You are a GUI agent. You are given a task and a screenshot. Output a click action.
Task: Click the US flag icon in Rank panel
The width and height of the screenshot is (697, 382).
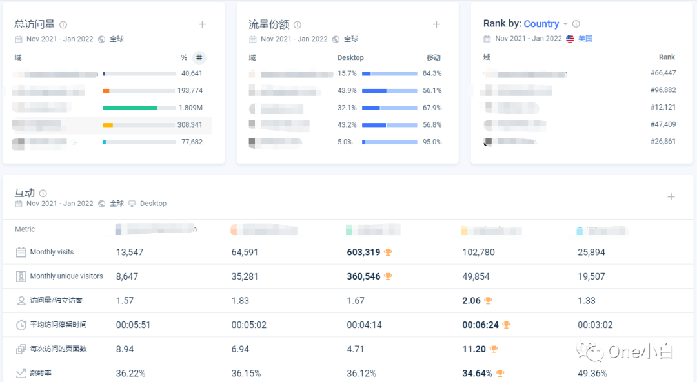(569, 39)
